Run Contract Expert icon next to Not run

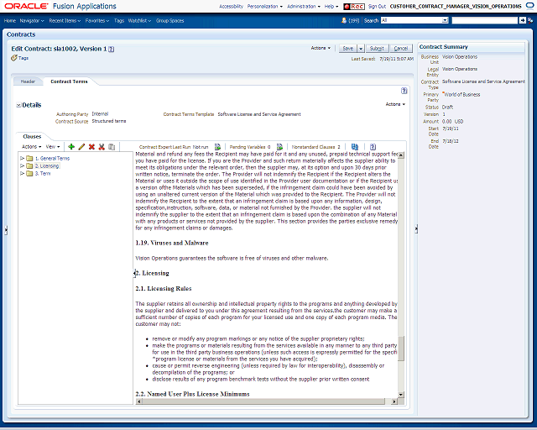[217, 147]
